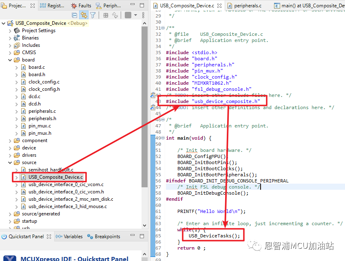Select board.c file icon

click(24, 67)
